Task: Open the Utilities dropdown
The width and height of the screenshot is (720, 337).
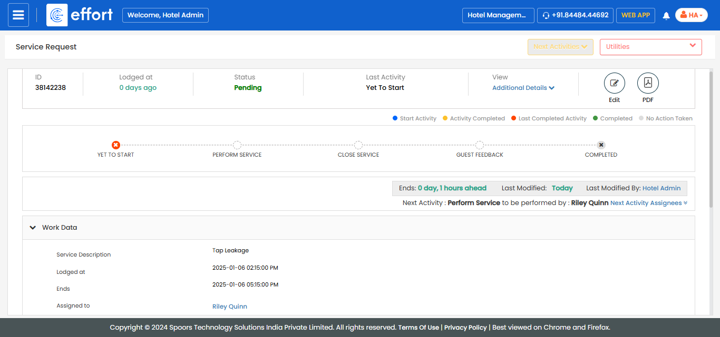Action: tap(650, 47)
